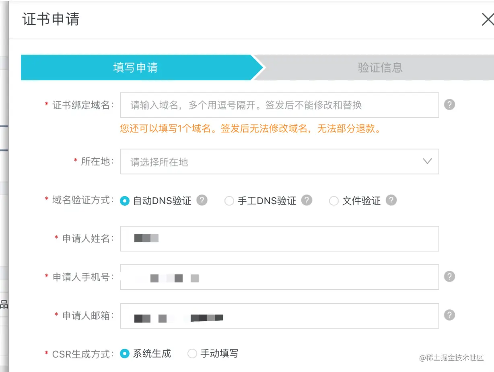Viewport: 494px width, 372px height.
Task: Choose 系统生成 for CSR generation
Action: click(125, 354)
